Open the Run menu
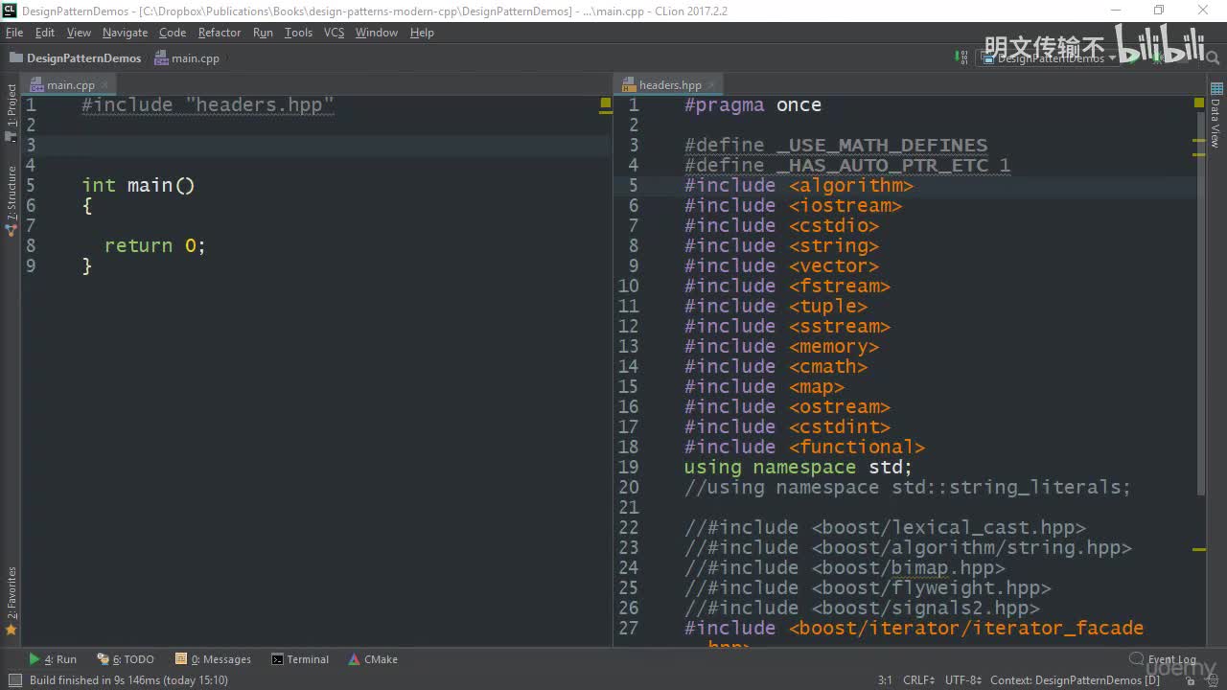Image resolution: width=1227 pixels, height=690 pixels. [x=263, y=33]
